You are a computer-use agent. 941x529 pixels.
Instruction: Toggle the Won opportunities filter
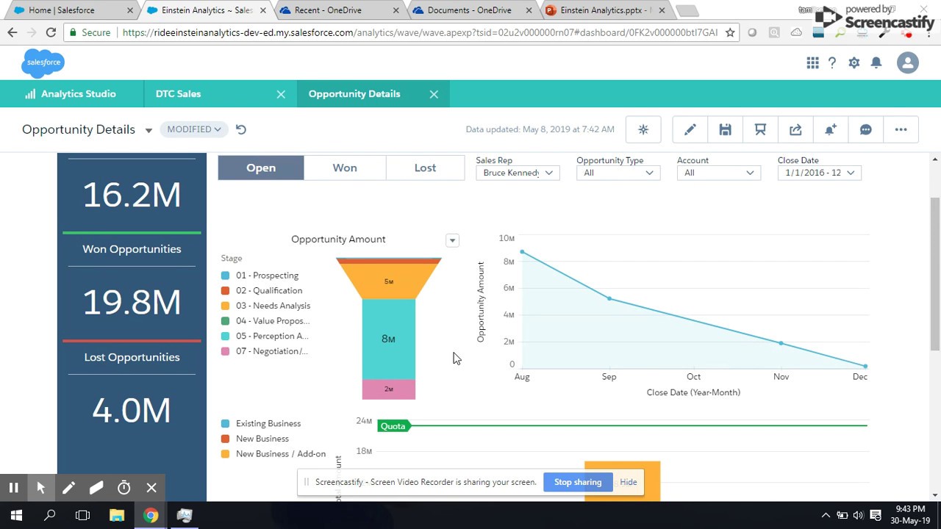[345, 168]
